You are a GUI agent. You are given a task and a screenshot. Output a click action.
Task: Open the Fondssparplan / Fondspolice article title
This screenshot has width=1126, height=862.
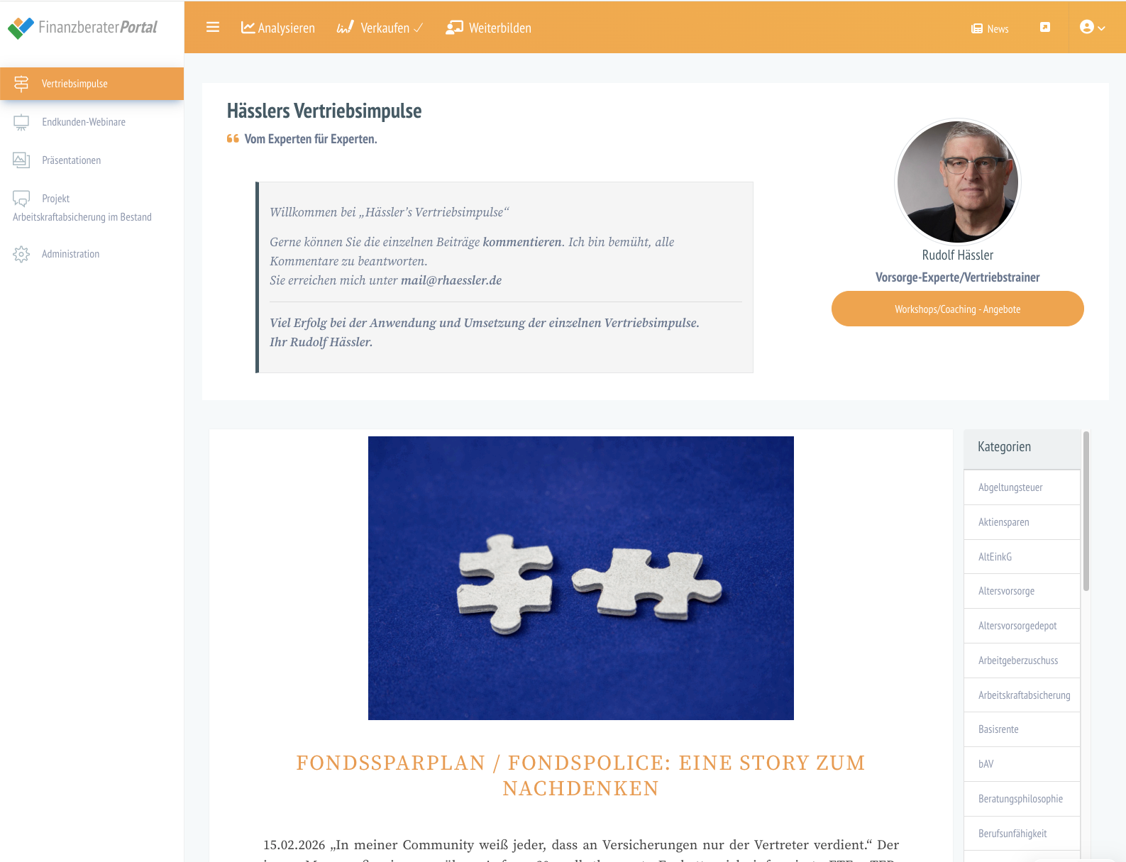tap(580, 775)
